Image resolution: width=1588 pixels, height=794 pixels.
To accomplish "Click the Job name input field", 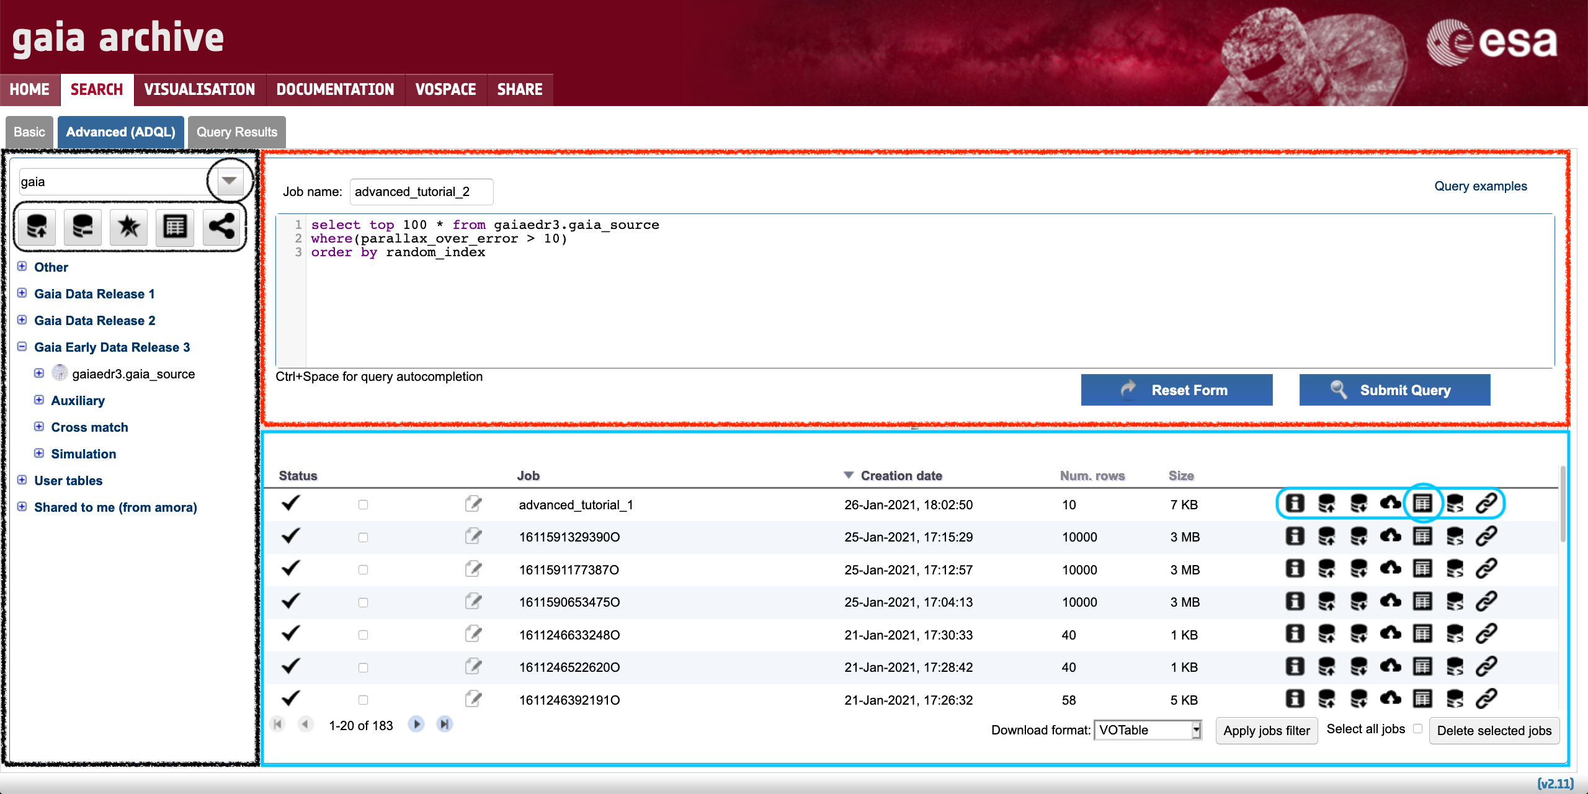I will (x=422, y=192).
